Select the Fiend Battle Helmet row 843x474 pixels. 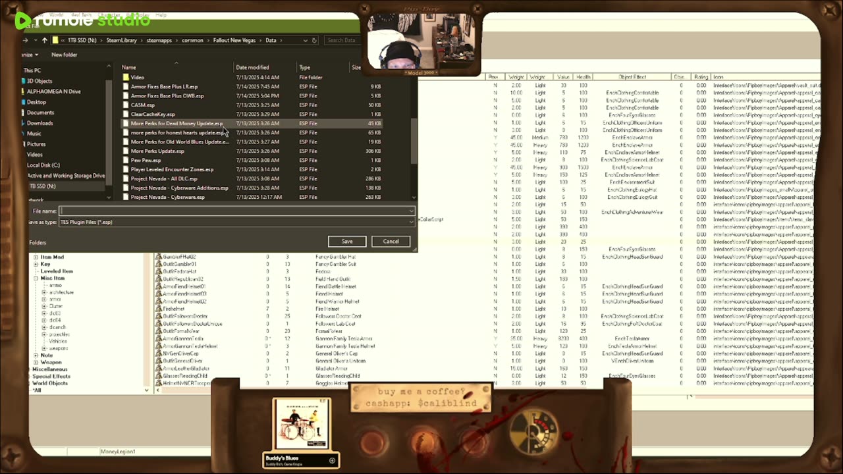[x=336, y=286]
